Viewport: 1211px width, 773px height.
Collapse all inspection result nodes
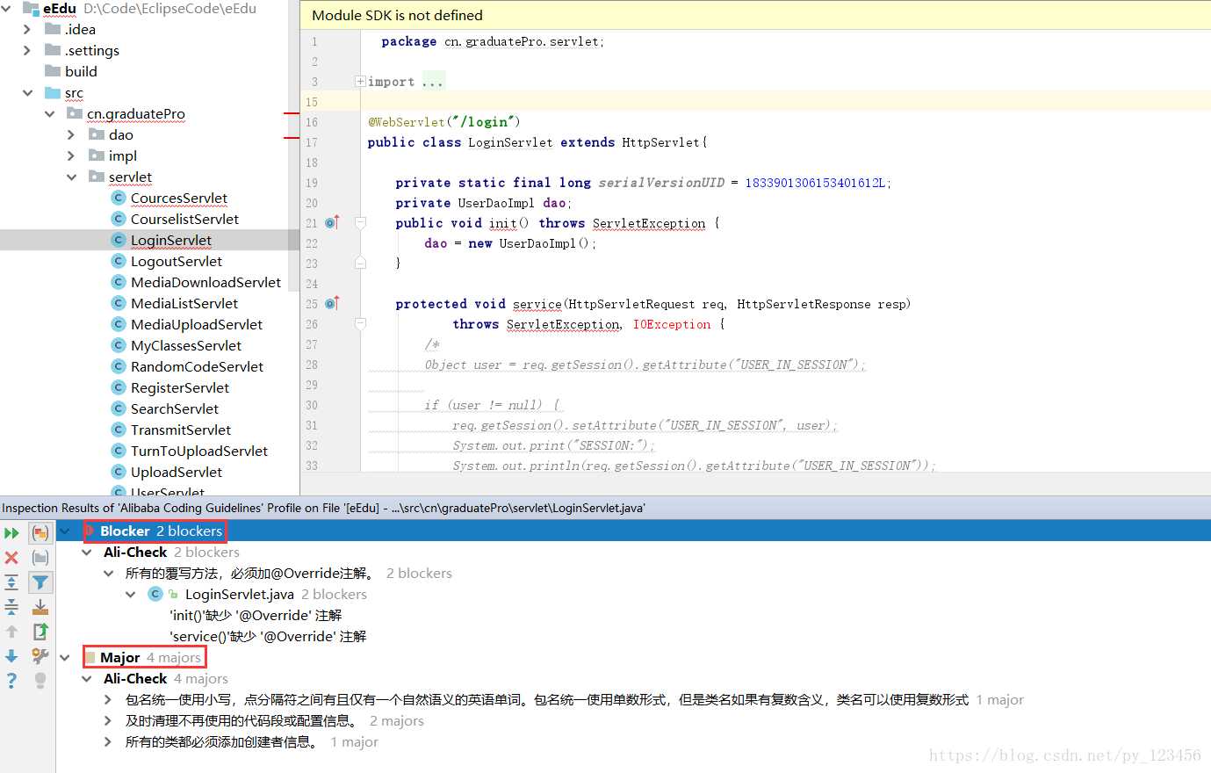[11, 607]
